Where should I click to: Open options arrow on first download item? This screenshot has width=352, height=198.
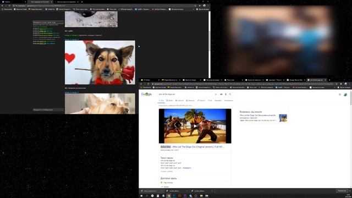(162, 191)
